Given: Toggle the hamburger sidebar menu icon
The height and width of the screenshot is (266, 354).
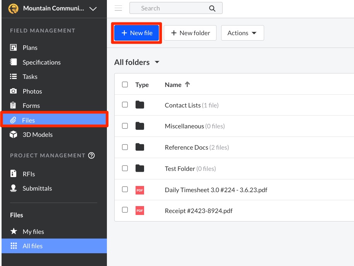Looking at the screenshot, I should click(x=118, y=8).
